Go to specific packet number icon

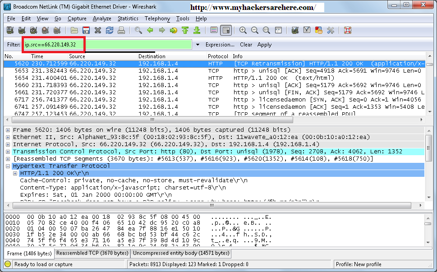tap(174, 30)
